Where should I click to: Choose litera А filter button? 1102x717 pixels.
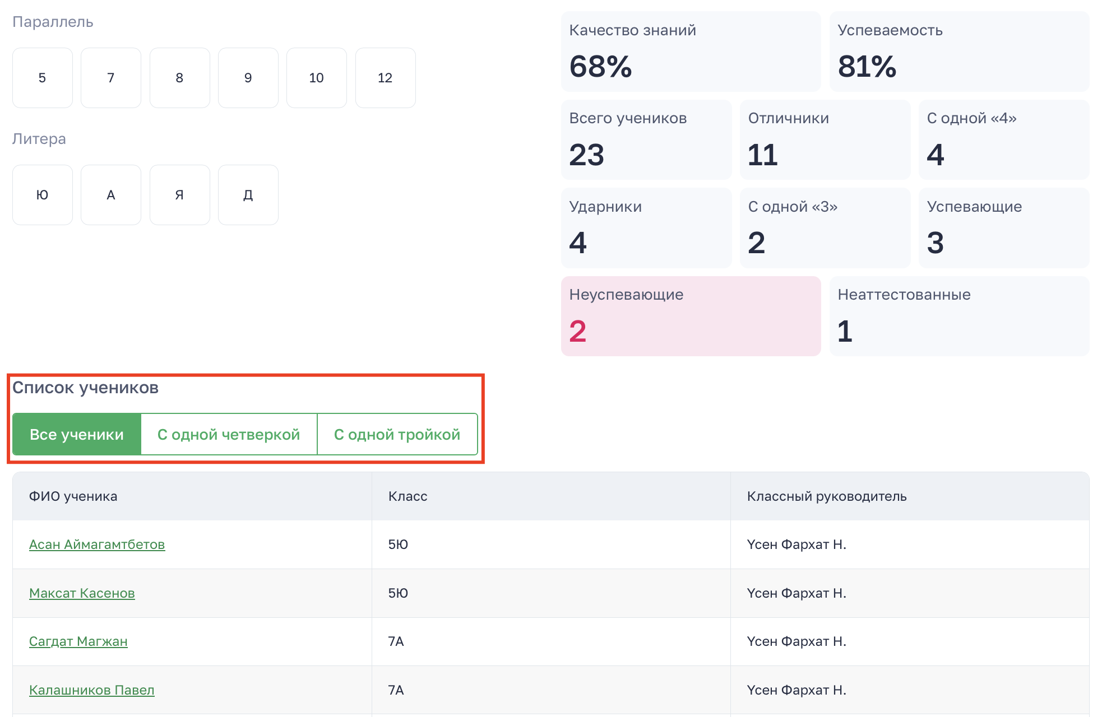[x=111, y=195]
